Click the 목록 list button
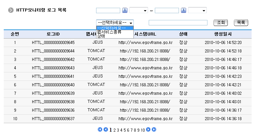This screenshot has height=134, width=255. (241, 23)
